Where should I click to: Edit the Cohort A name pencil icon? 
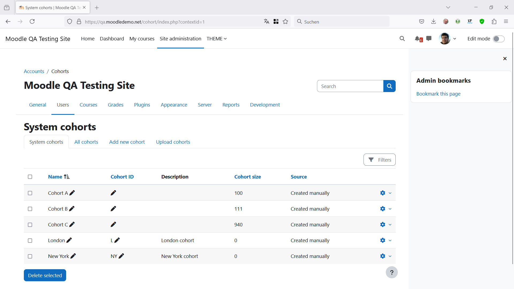[72, 193]
